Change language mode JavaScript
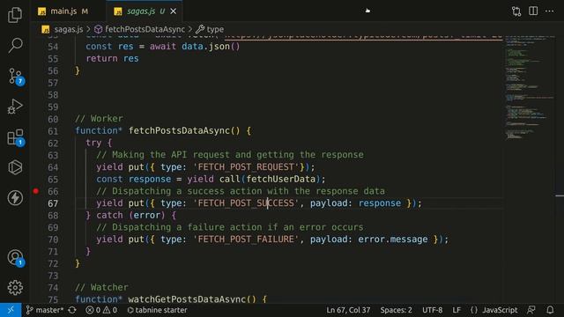The height and width of the screenshot is (317, 564). (500, 310)
